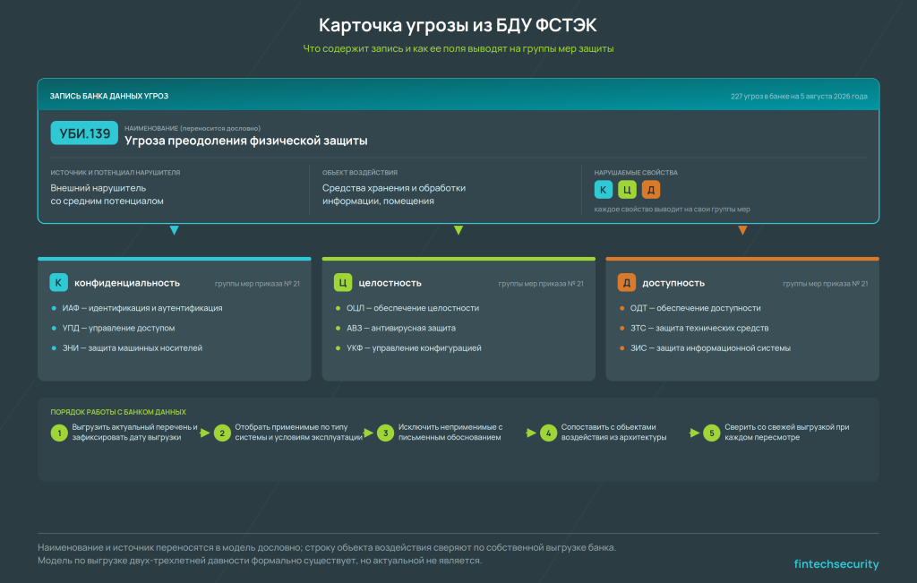The width and height of the screenshot is (917, 583).
Task: Click the label Объект воздействия
Action: click(360, 173)
